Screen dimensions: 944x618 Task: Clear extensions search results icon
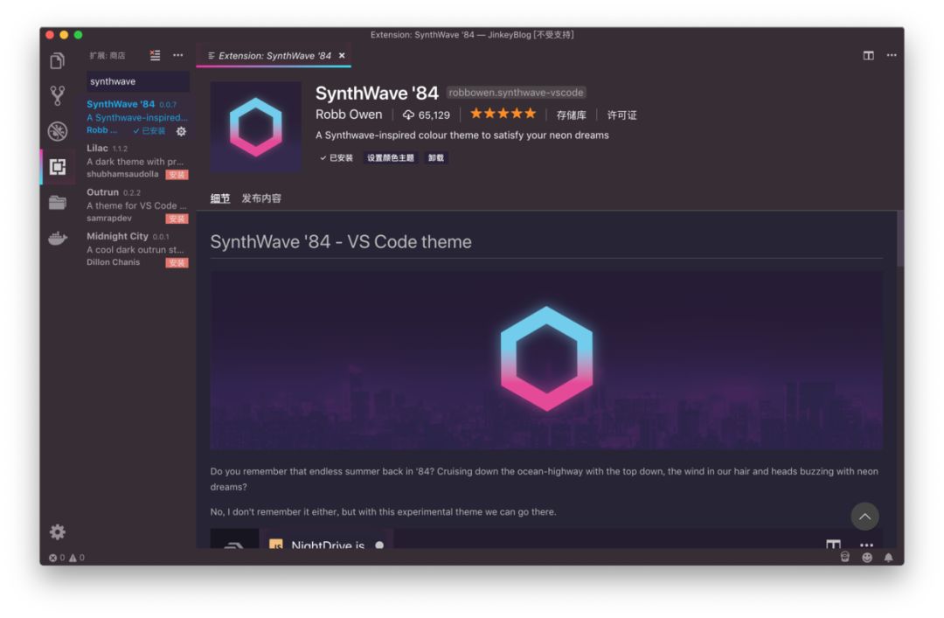(155, 55)
